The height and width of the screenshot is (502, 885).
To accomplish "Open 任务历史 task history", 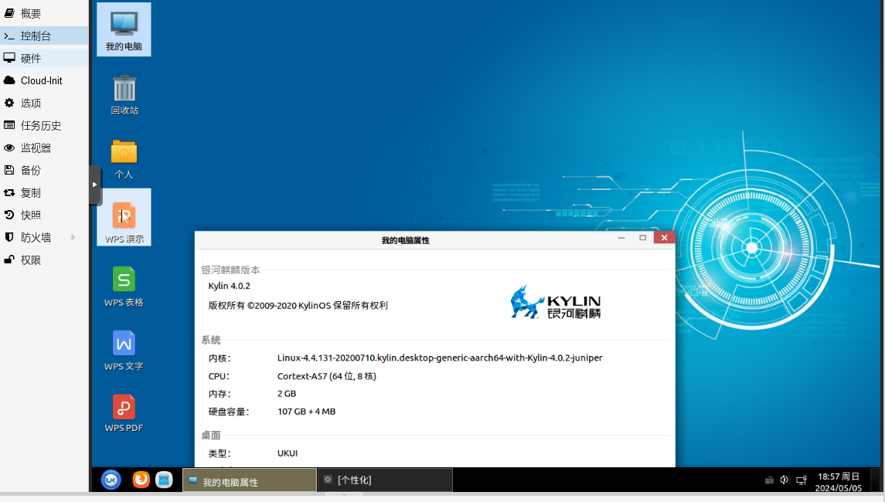I will click(x=44, y=125).
